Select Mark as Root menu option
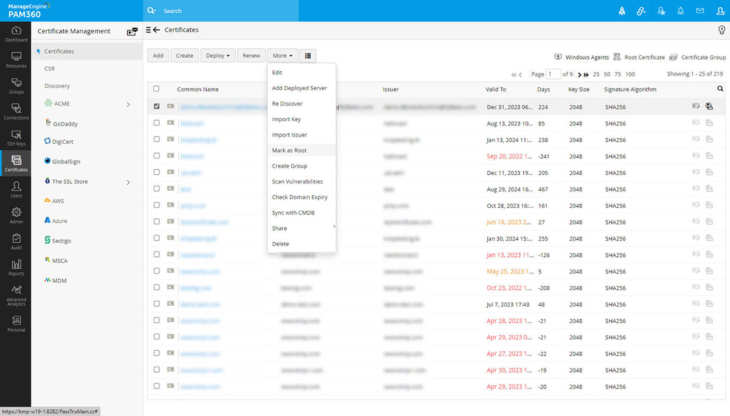Image resolution: width=730 pixels, height=416 pixels. (290, 150)
